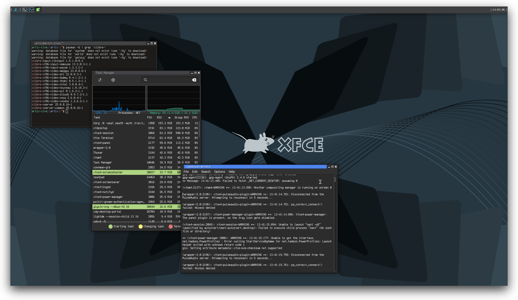Open the Artix applications menu icon

pyautogui.click(x=16, y=10)
